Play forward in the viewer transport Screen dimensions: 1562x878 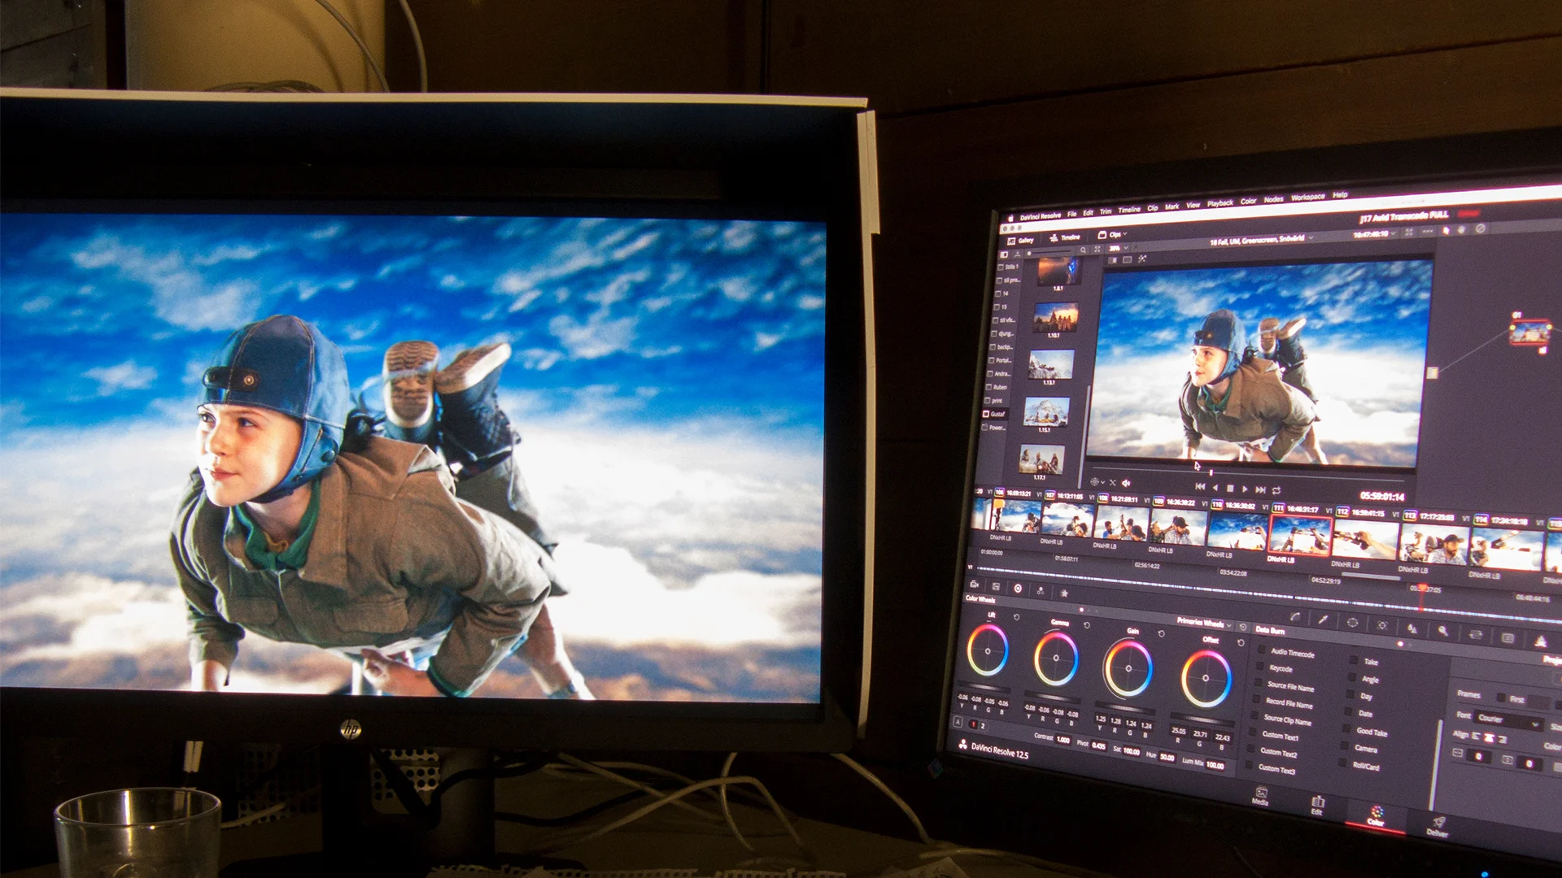coord(1245,489)
